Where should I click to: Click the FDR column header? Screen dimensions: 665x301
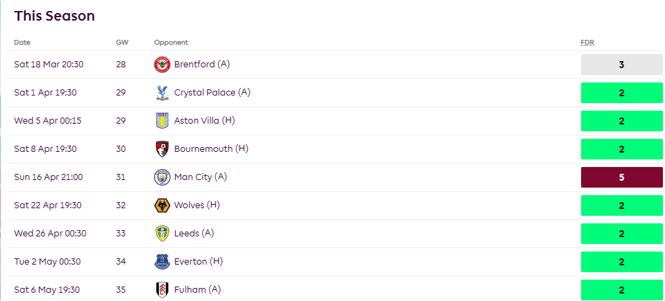(587, 43)
